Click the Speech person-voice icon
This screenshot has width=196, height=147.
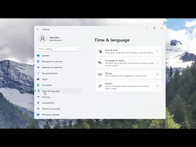tap(100, 86)
